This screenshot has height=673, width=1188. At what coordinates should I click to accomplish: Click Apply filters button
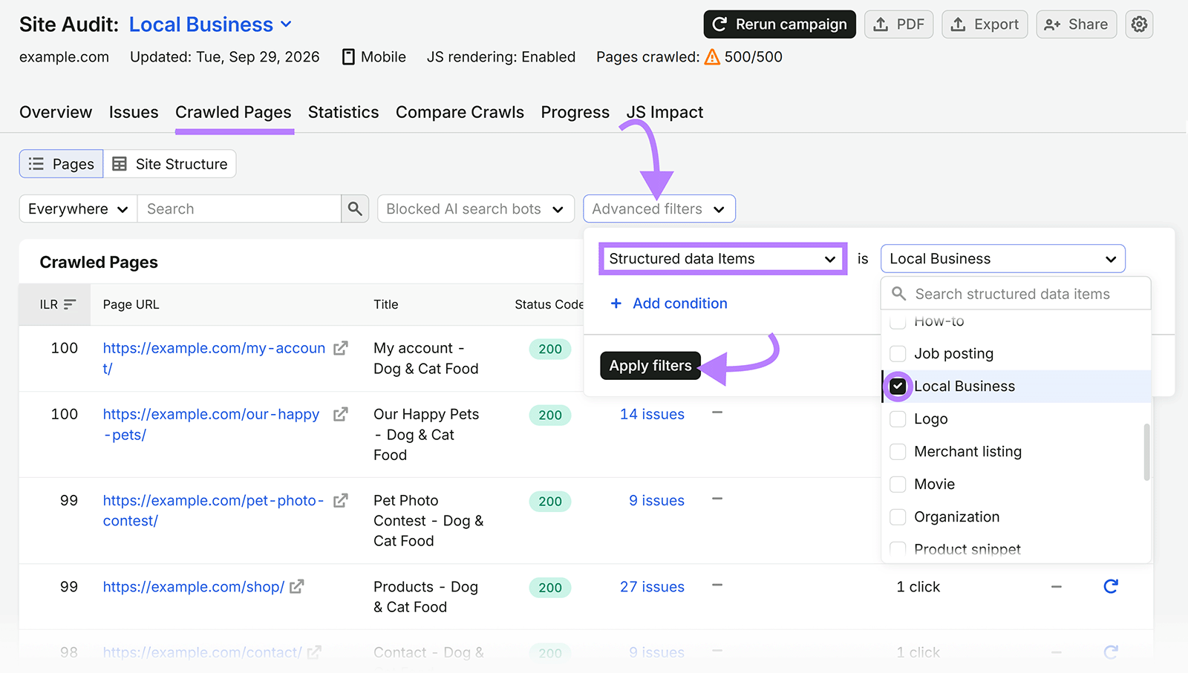pos(650,365)
